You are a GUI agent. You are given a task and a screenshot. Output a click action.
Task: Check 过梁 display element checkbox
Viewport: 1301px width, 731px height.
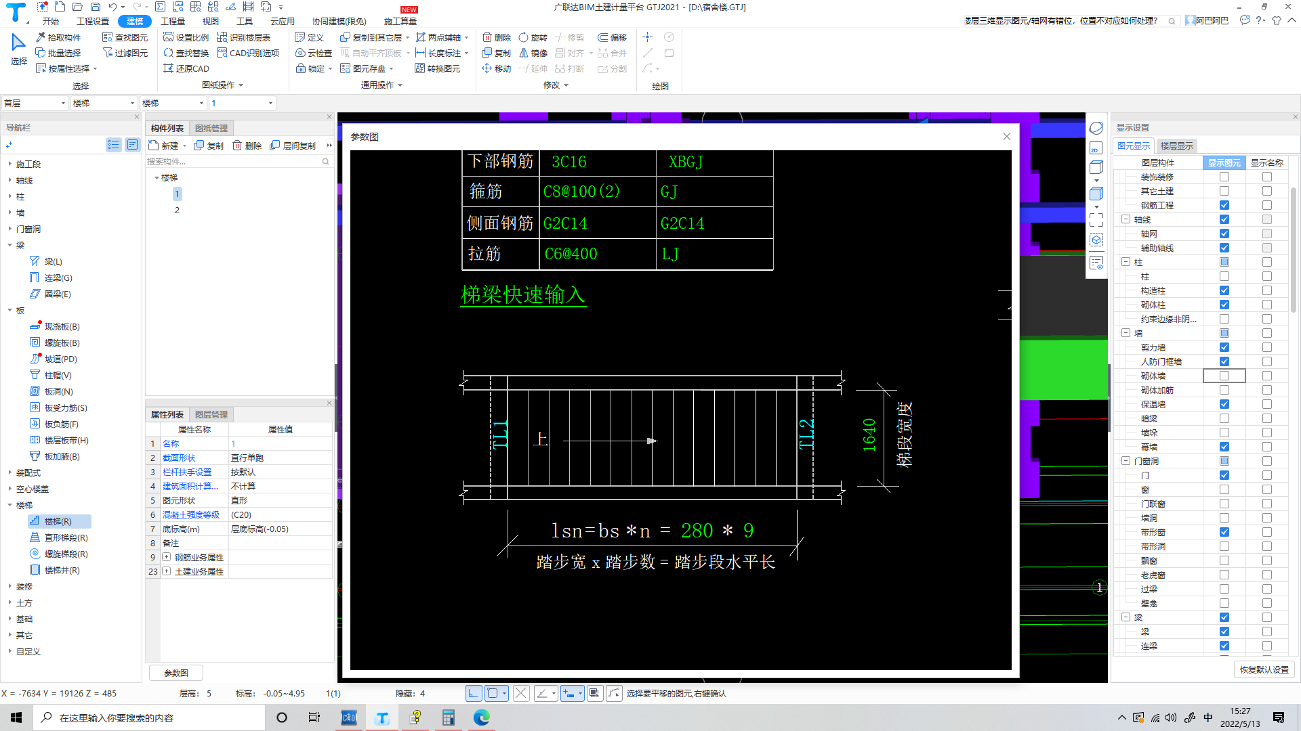pos(1224,589)
